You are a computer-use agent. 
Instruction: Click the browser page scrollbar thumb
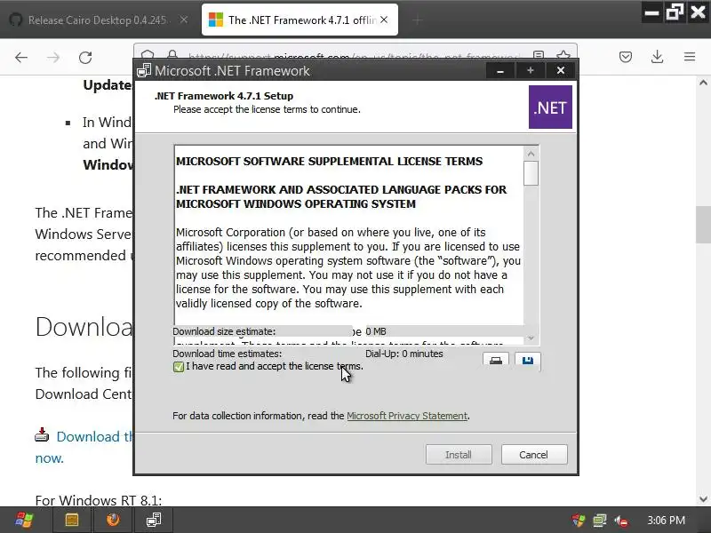[703, 226]
